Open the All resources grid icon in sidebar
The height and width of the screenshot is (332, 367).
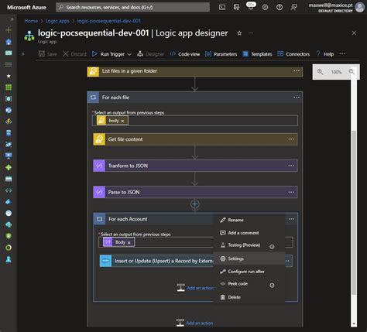coord(9,87)
